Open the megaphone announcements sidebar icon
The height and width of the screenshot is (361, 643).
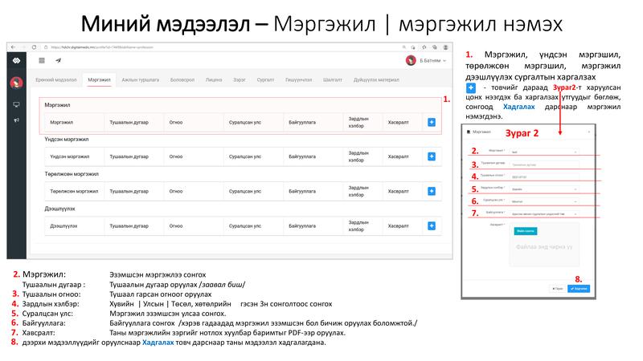point(16,120)
